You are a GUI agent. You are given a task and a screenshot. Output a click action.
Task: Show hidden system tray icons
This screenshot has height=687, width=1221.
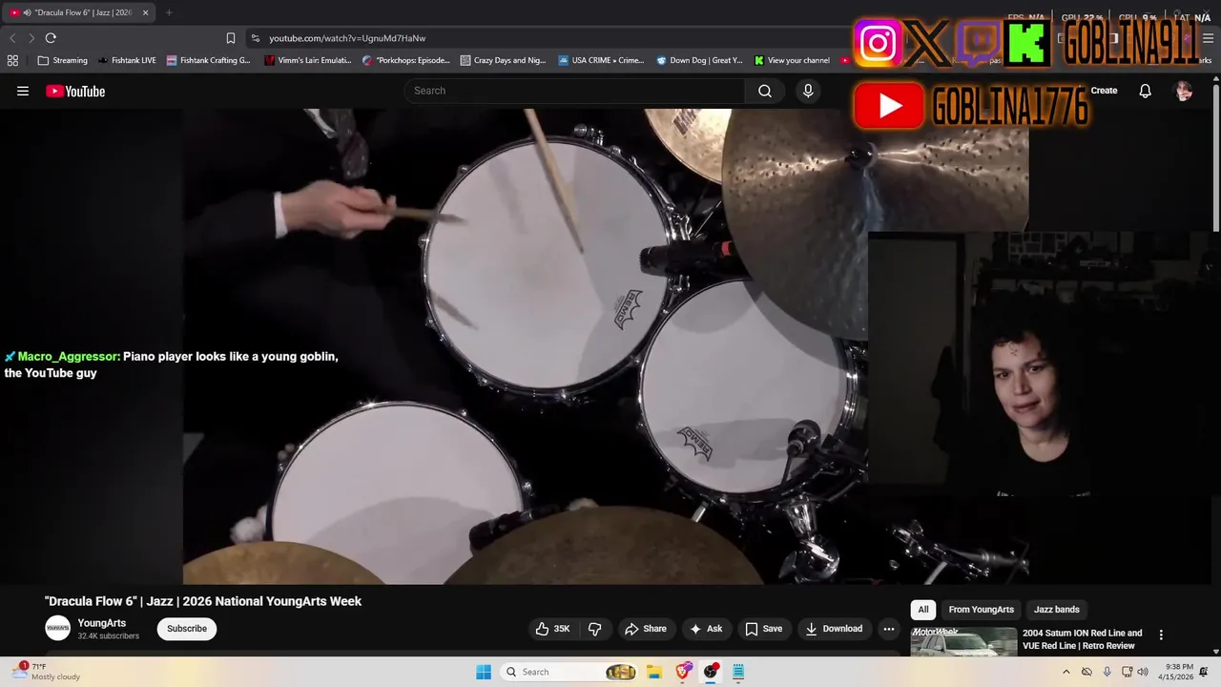1066,672
